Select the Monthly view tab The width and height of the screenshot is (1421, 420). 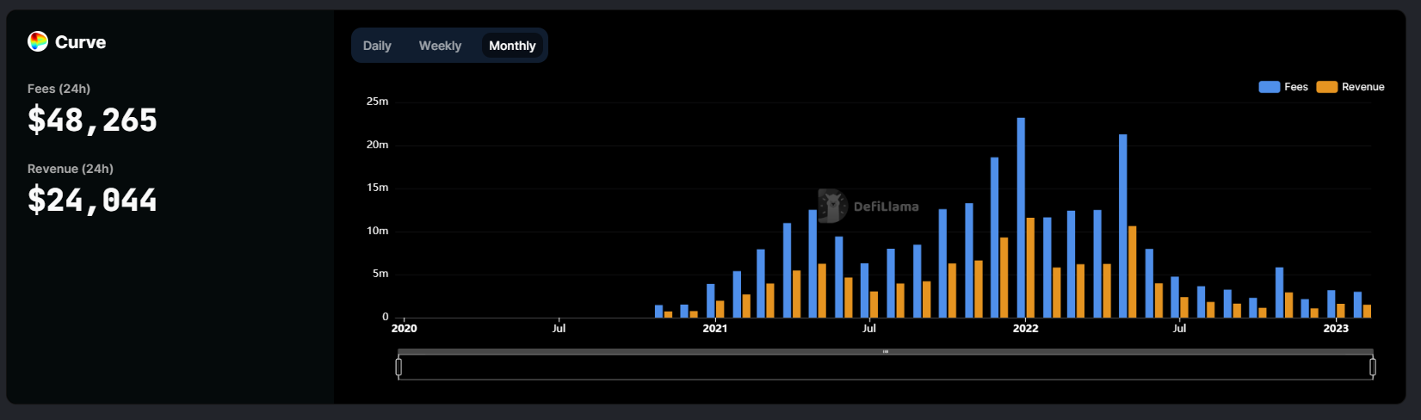(512, 46)
